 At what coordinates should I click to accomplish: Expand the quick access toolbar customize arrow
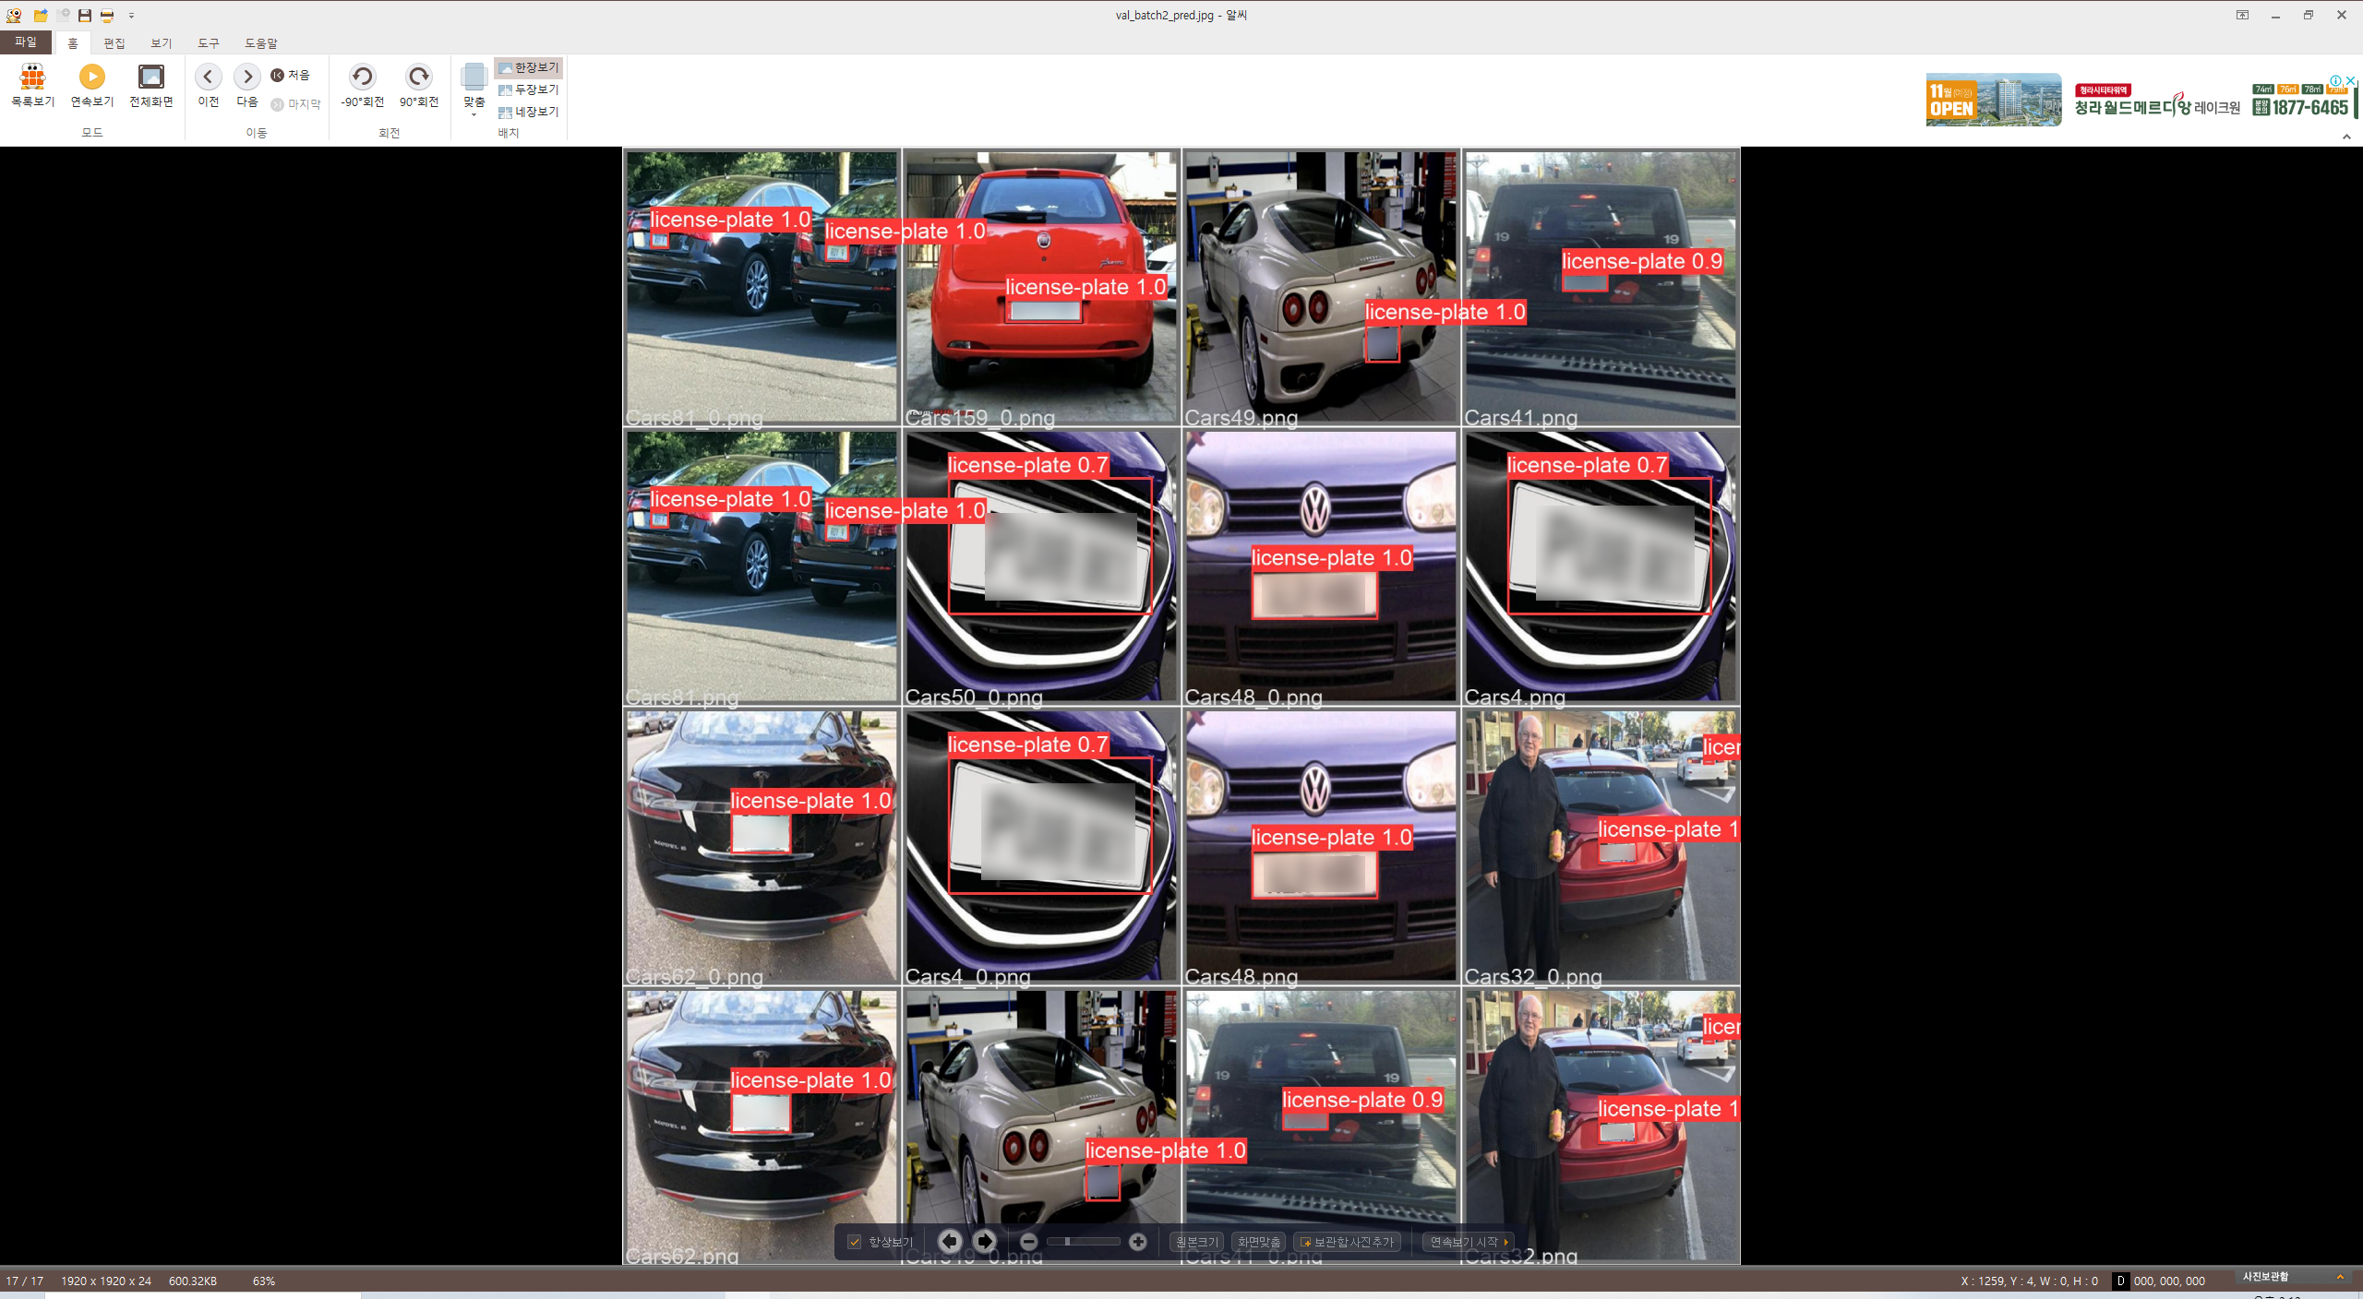(132, 16)
